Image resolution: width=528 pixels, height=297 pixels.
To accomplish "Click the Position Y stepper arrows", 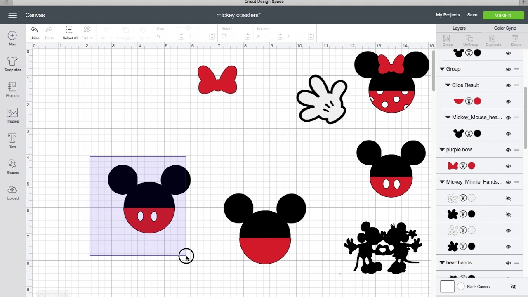I will [311, 36].
